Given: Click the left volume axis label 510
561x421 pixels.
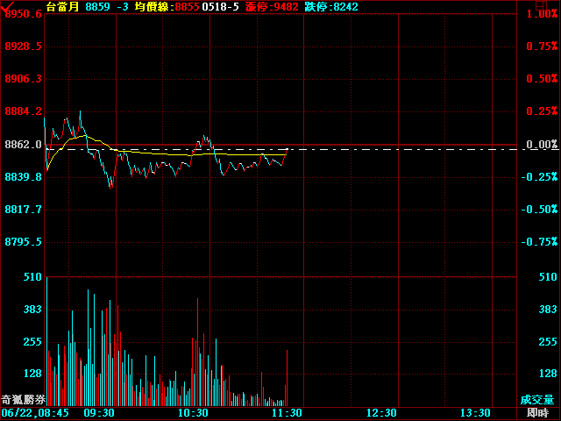Looking at the screenshot, I should [32, 277].
